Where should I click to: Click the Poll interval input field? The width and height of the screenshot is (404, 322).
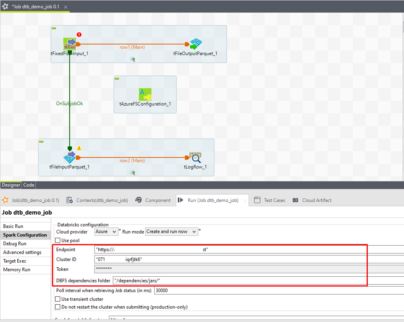point(276,290)
